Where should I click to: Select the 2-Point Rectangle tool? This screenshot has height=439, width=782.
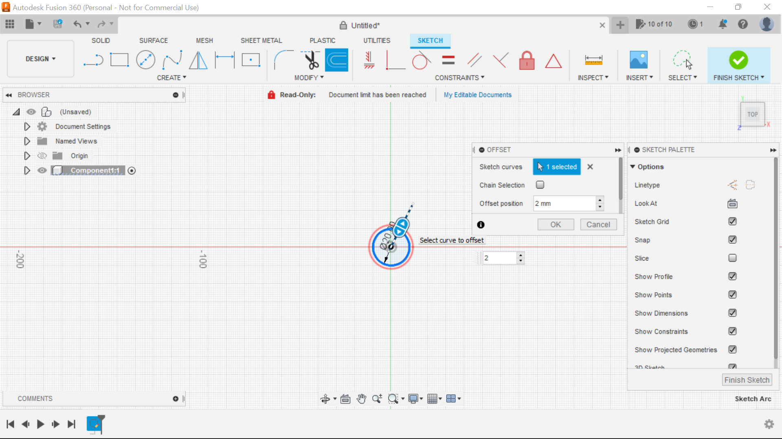point(119,60)
